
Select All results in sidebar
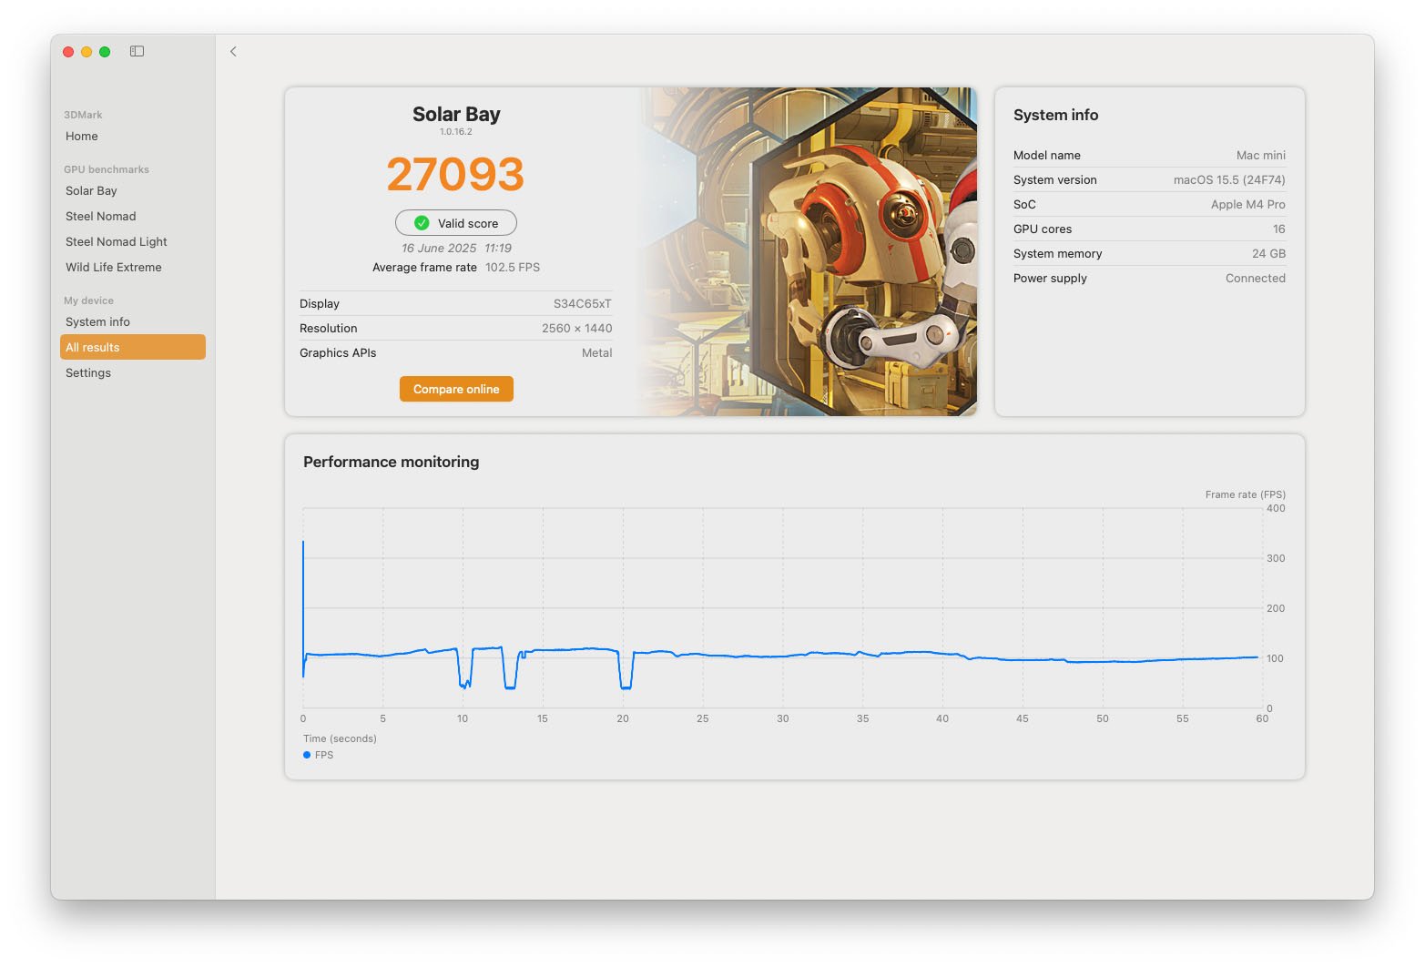tap(132, 348)
